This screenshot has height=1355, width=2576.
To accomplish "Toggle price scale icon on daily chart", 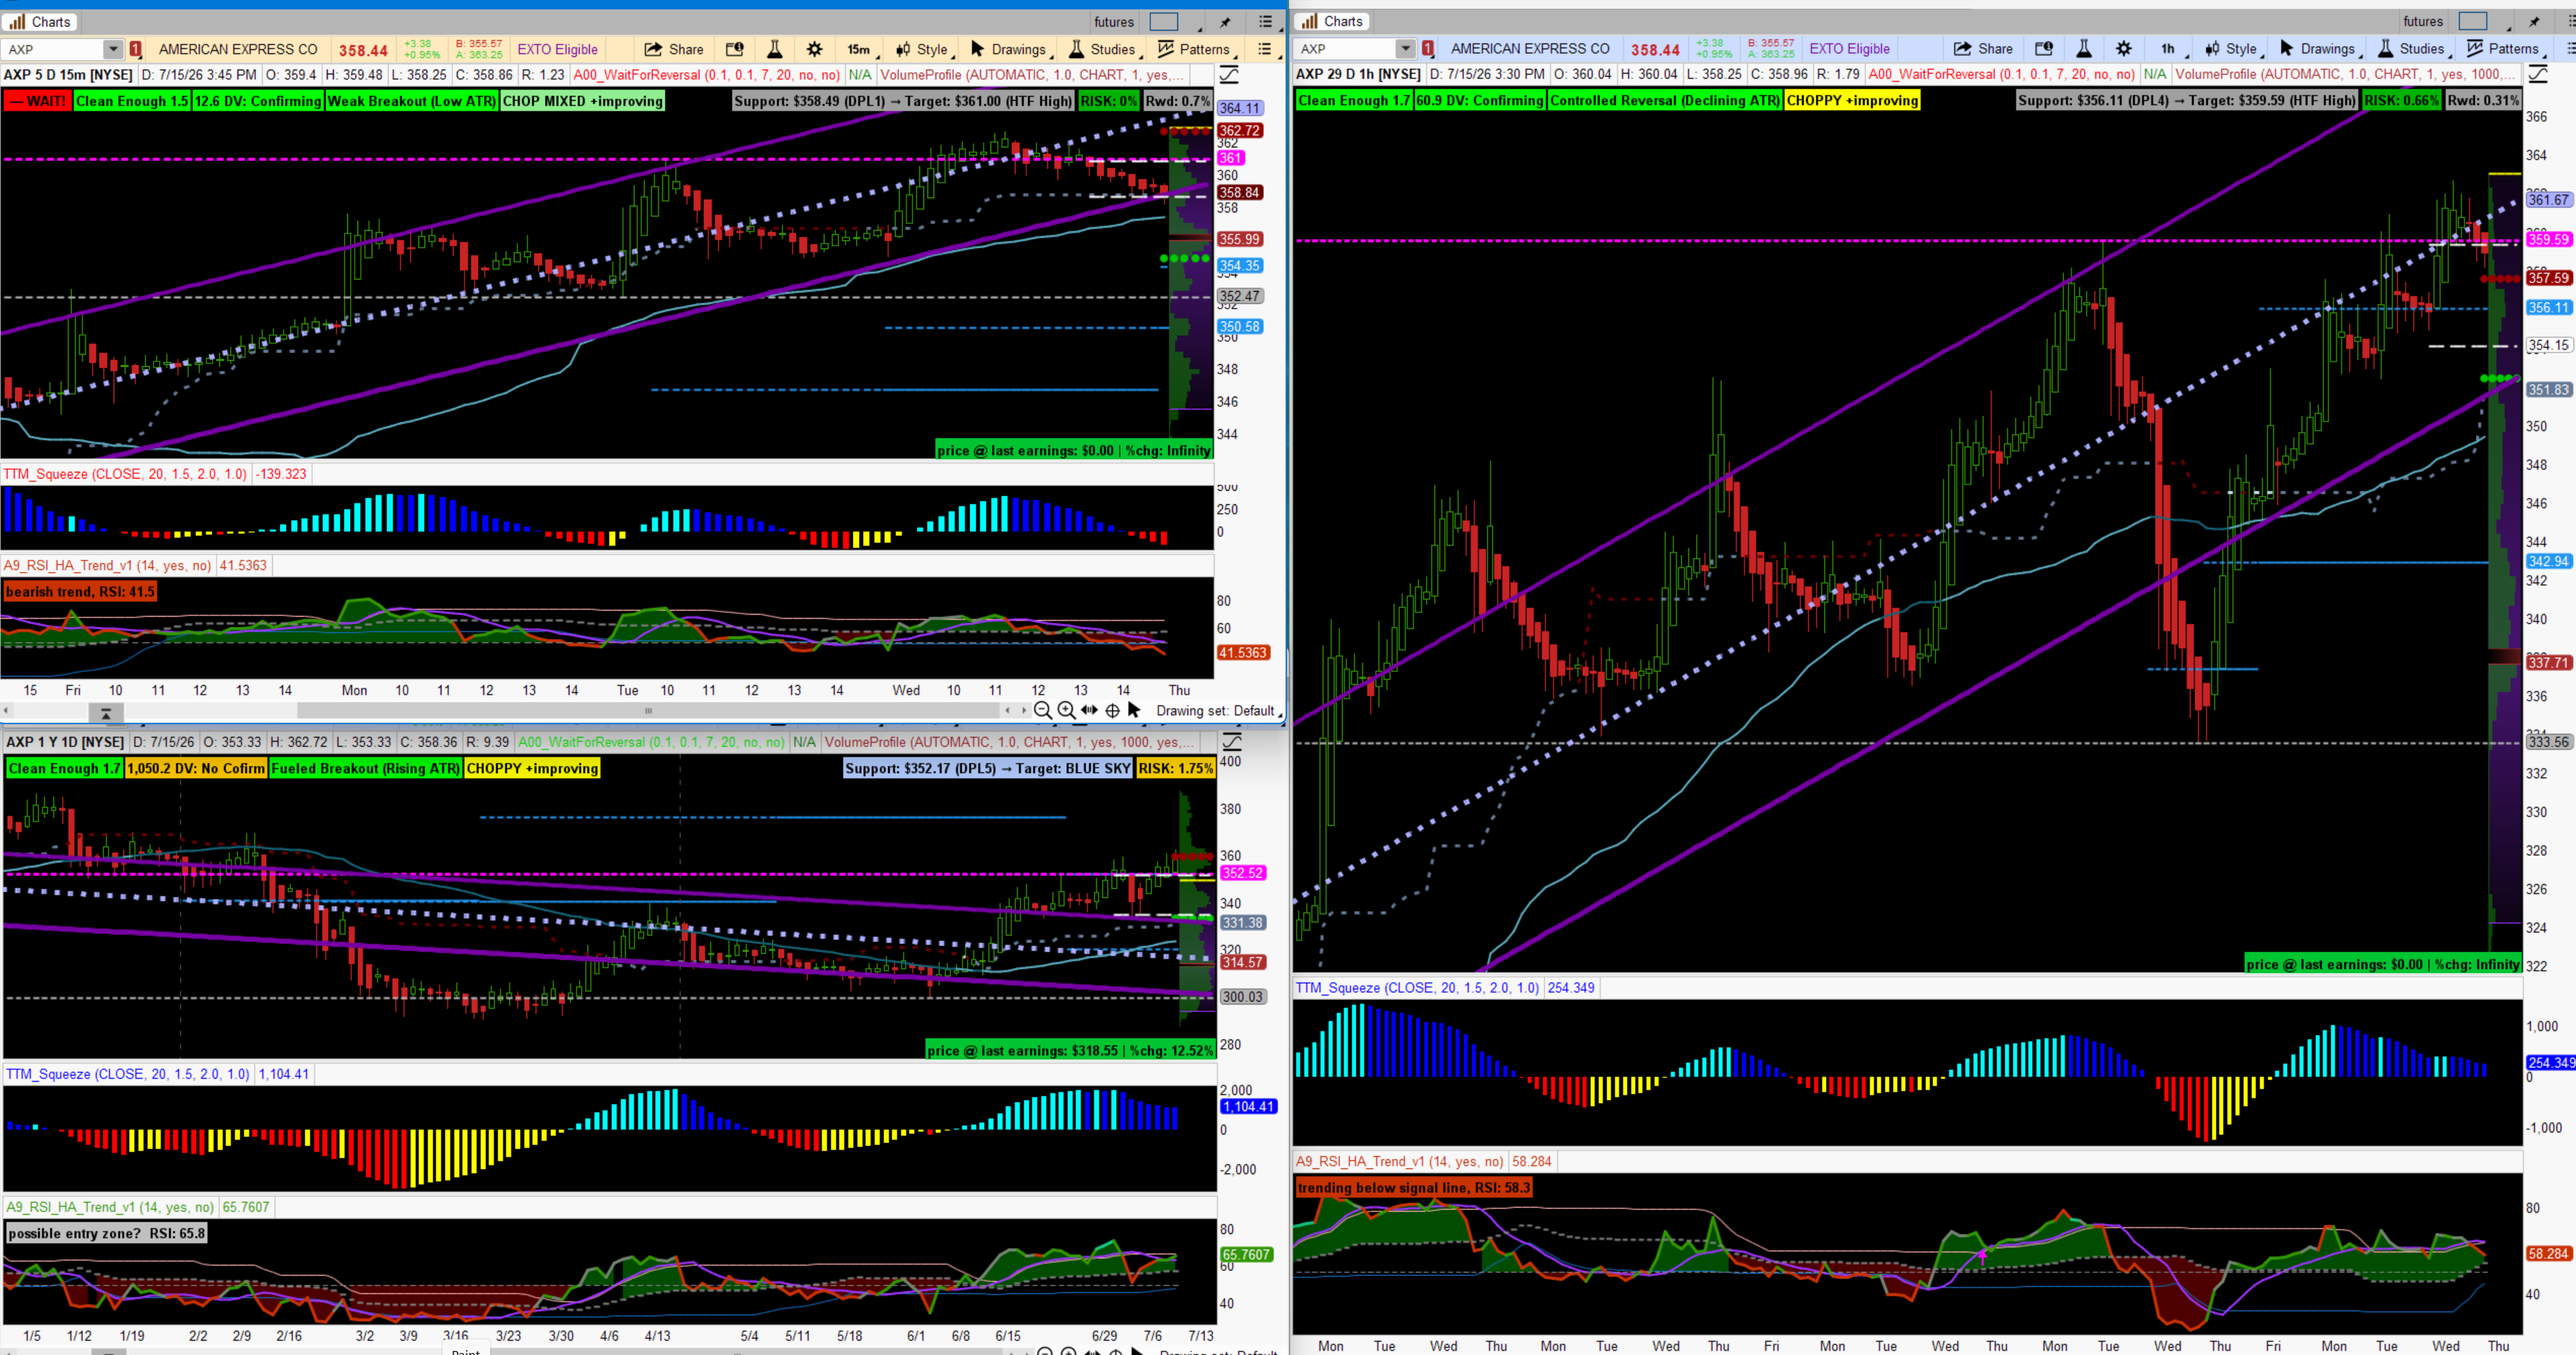I will pyautogui.click(x=1232, y=741).
